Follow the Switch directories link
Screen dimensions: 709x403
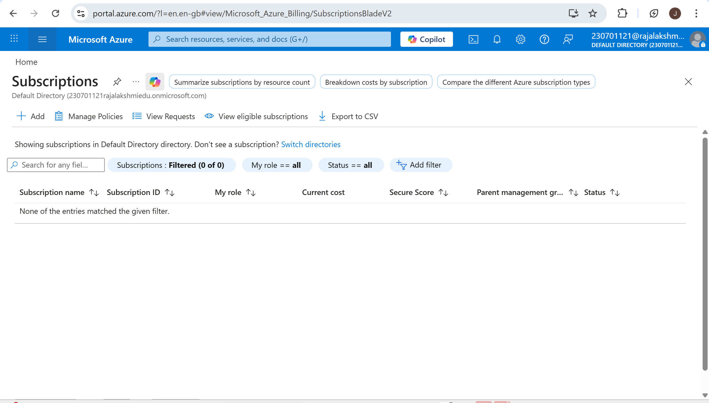pyautogui.click(x=311, y=144)
